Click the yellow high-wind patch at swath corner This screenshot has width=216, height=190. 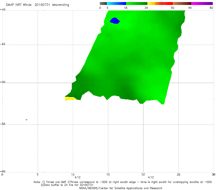pyautogui.click(x=70, y=99)
